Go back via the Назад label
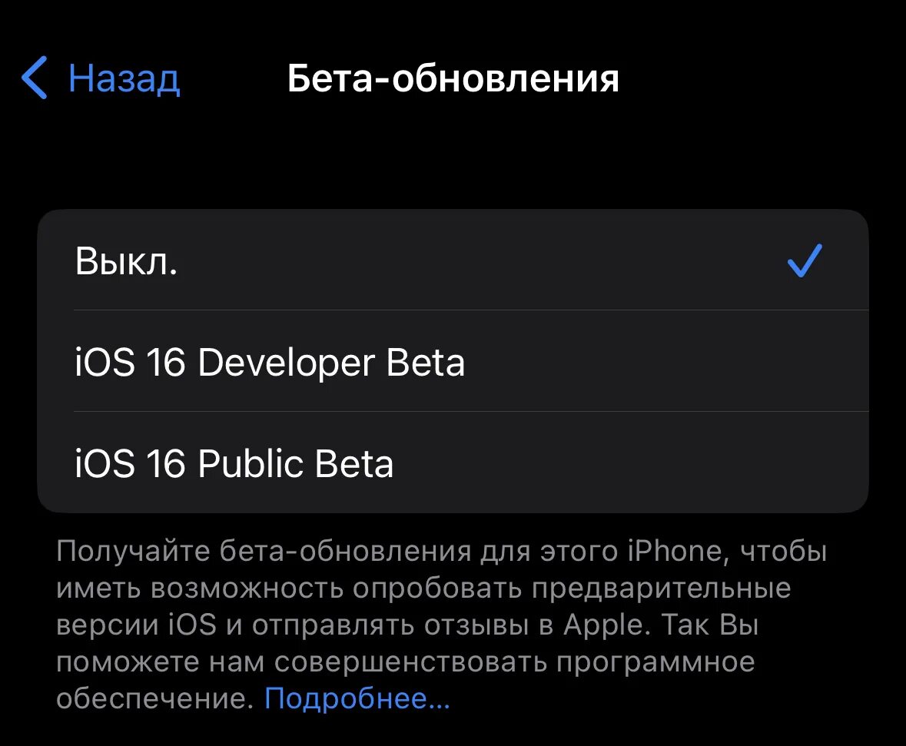906x746 pixels. pos(124,78)
